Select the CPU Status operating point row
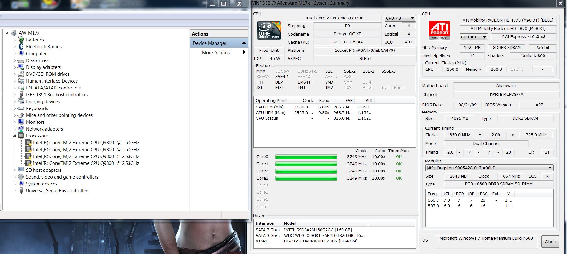Image resolution: width=567 pixels, height=254 pixels. 314,118
